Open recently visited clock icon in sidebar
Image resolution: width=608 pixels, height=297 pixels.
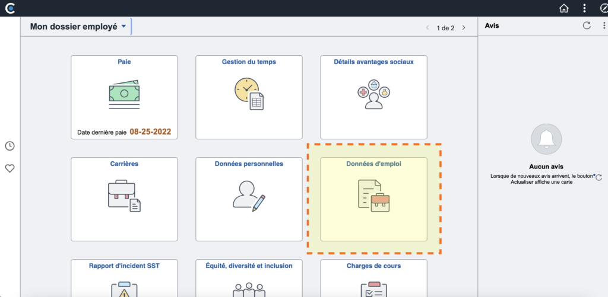point(9,146)
